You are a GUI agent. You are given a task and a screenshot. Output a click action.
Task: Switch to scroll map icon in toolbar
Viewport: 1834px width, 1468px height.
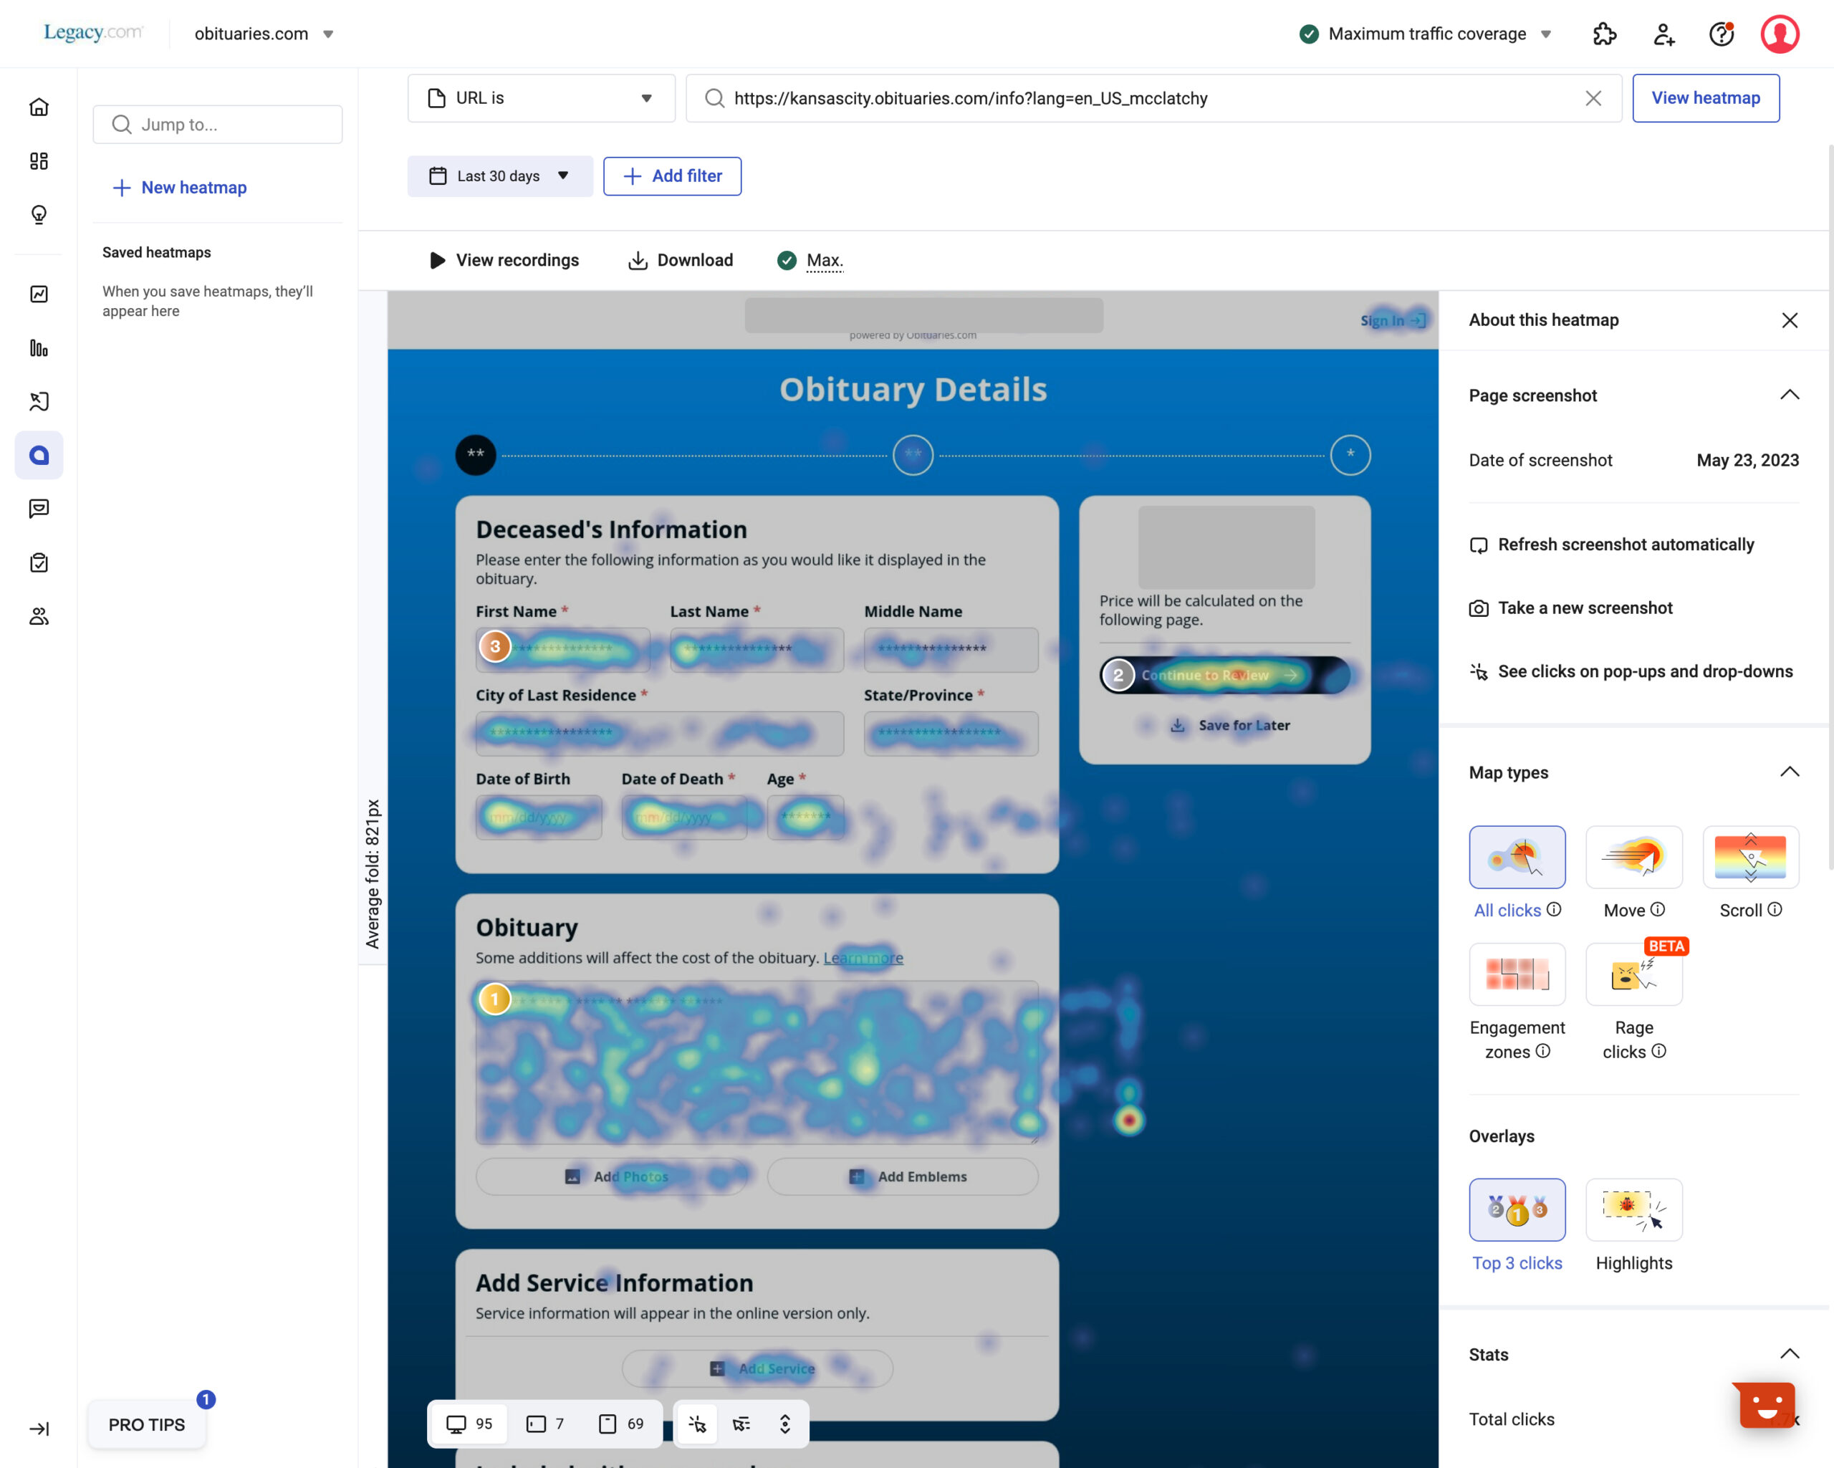click(785, 1424)
